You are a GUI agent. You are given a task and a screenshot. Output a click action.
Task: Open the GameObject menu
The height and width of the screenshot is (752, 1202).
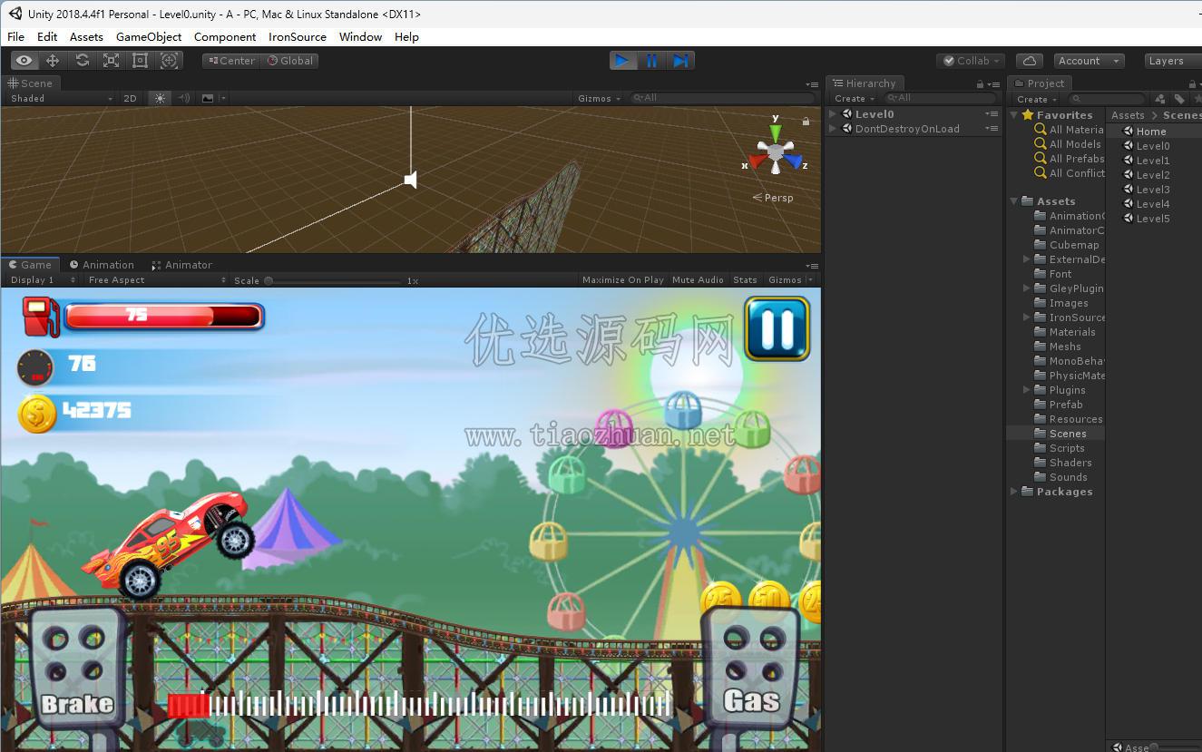[x=149, y=36]
